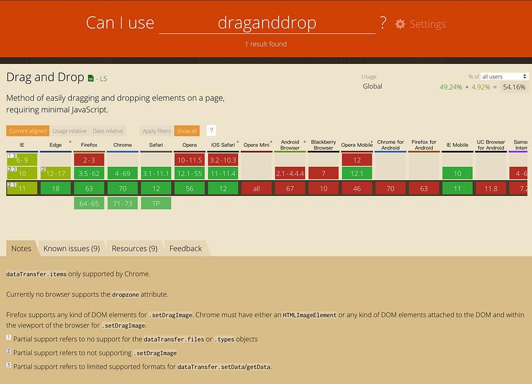Click the draganddrop search input
532x384 pixels.
(267, 23)
